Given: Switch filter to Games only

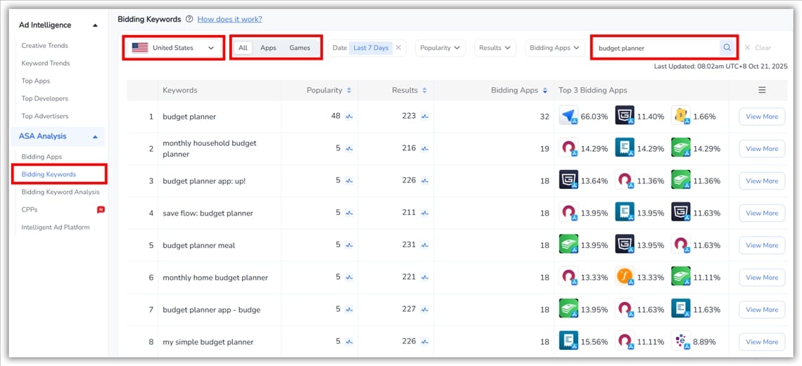Looking at the screenshot, I should [300, 48].
